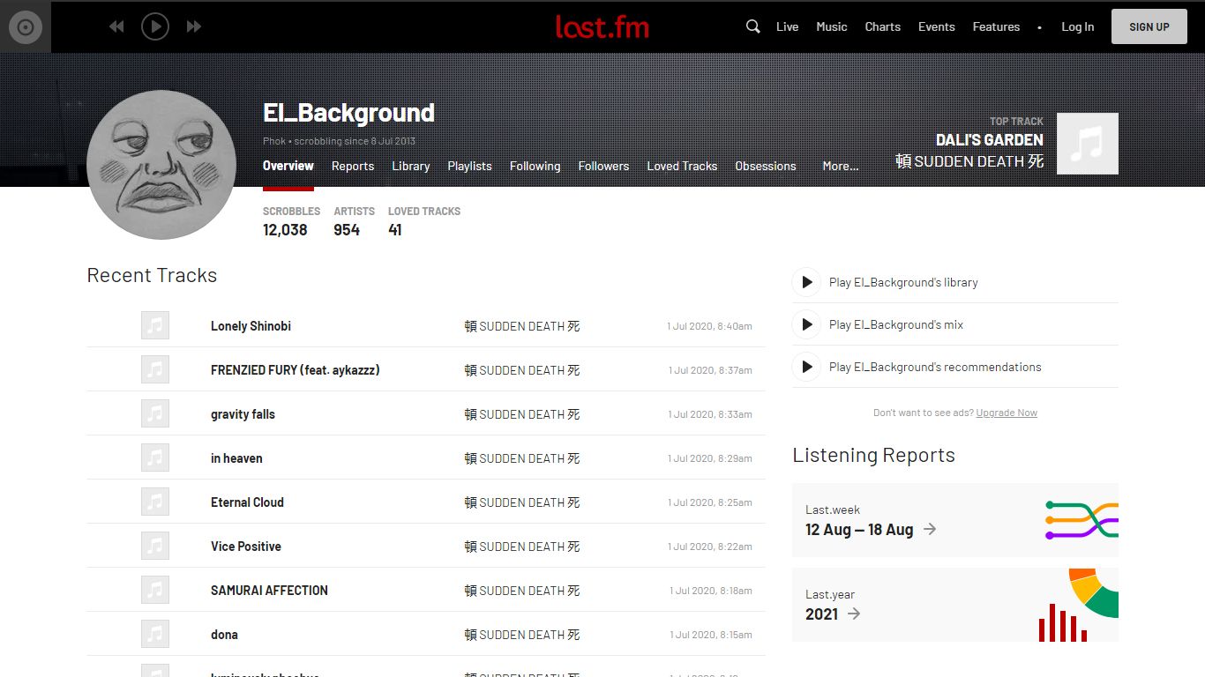Image resolution: width=1205 pixels, height=677 pixels.
Task: Open top track DALI'S GARDEN
Action: (990, 140)
